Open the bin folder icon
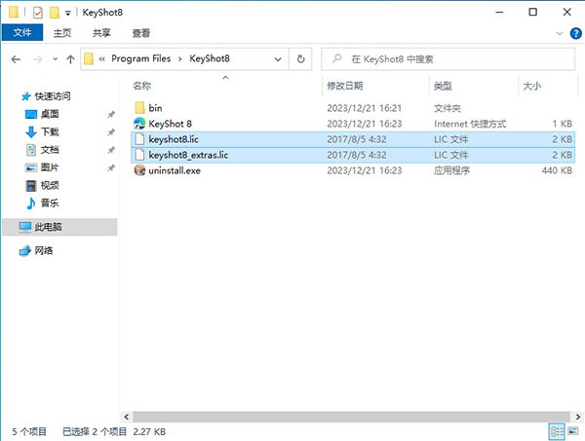The width and height of the screenshot is (585, 441). pyautogui.click(x=139, y=108)
